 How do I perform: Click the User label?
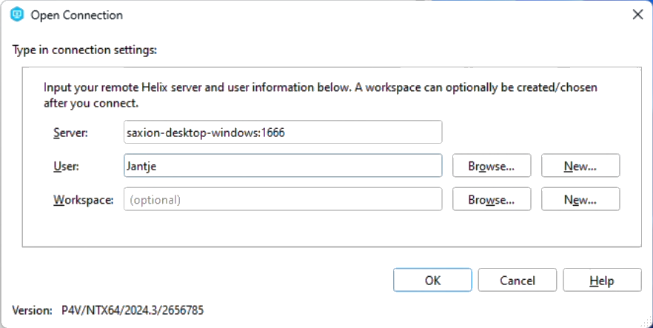[66, 166]
